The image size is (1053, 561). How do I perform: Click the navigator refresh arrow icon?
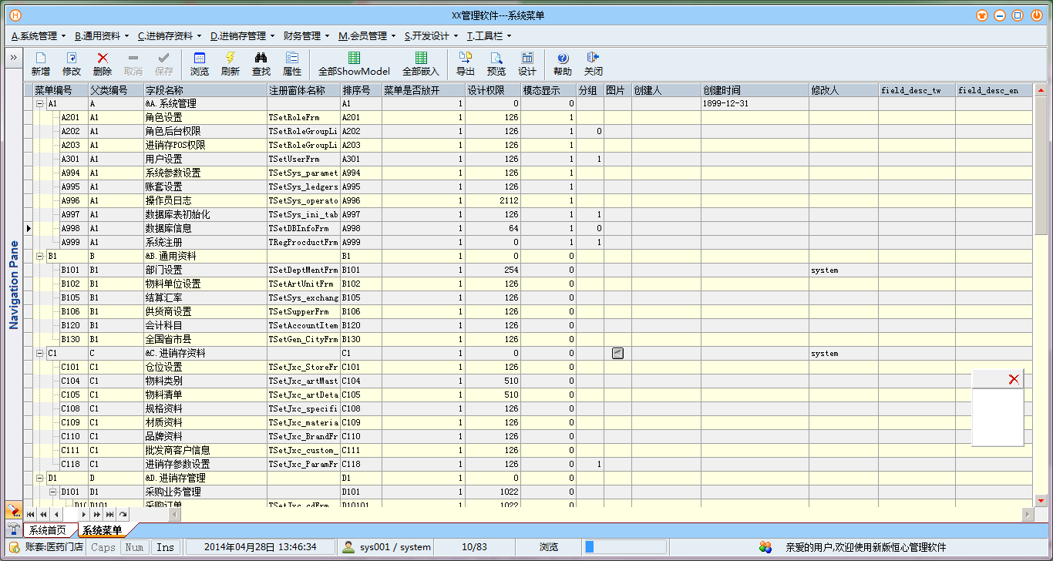tap(123, 514)
